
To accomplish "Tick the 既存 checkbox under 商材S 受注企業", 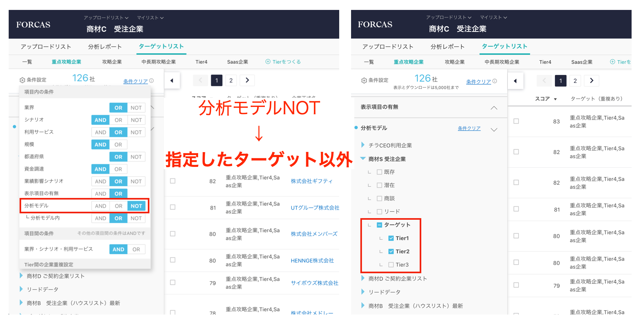I will click(x=379, y=172).
